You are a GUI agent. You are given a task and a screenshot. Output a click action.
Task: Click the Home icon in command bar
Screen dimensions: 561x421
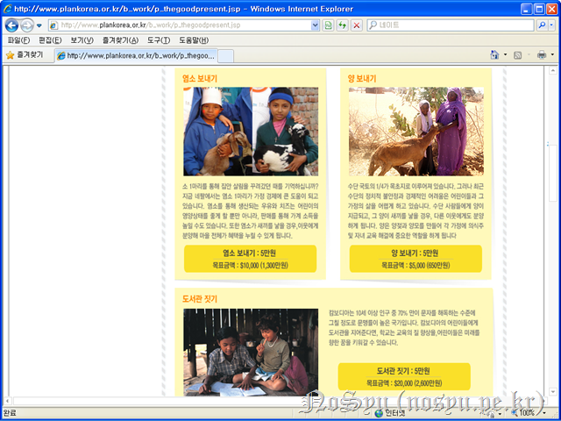(495, 54)
